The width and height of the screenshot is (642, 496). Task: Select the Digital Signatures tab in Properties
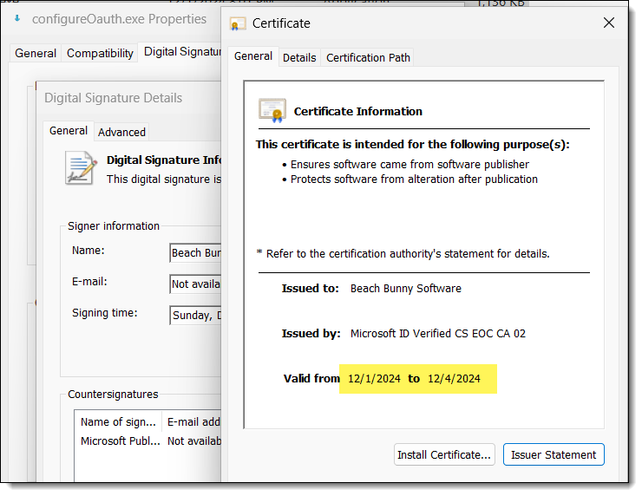point(182,52)
